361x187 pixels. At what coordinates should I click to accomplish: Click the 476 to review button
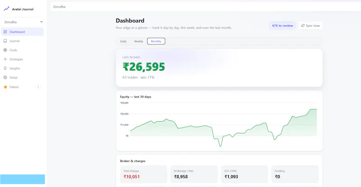tap(282, 26)
